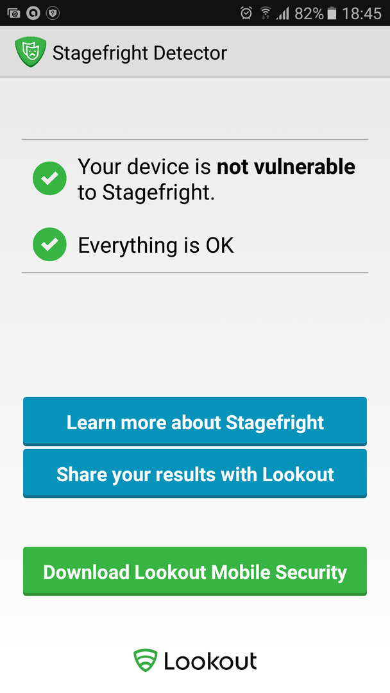Click the green checkmark beside 'not vulnerable'
Screen dimensions: 390x693
(49, 178)
